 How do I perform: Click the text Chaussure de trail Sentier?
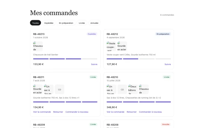coord(46,55)
